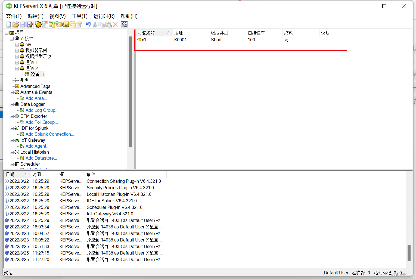
Task: Expand the my channel node
Action: pos(17,45)
